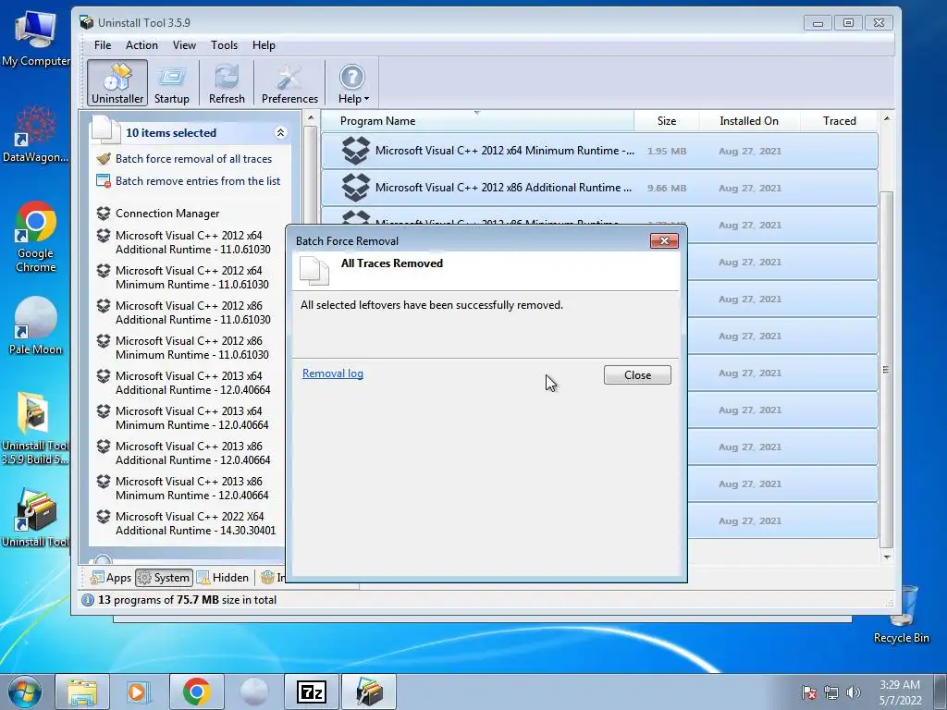Open File Explorer from the taskbar
Viewport: 947px width, 710px height.
82,692
